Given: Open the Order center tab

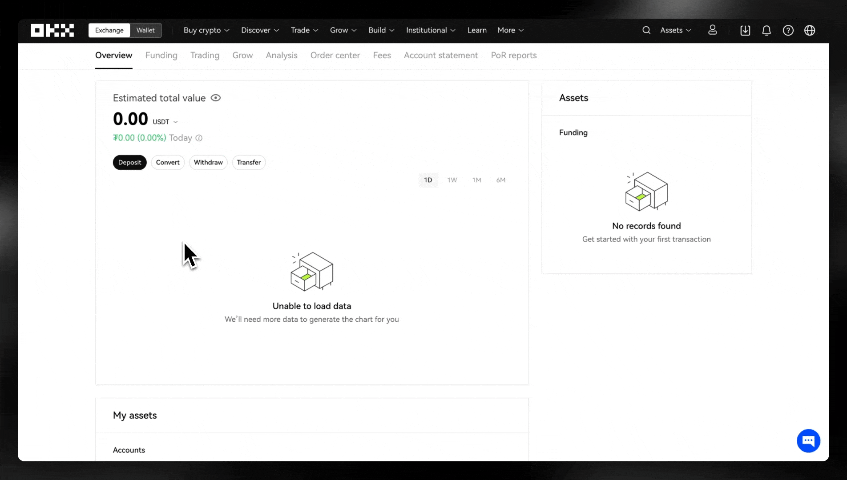Looking at the screenshot, I should click(x=335, y=56).
